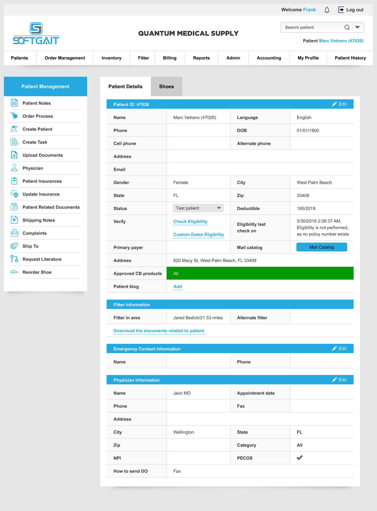Click the Complaints icon
Screen dimensions: 377x511
click(14, 233)
